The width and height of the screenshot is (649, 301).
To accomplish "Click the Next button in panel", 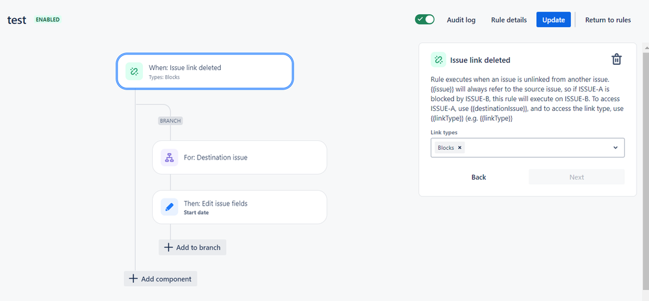I will (x=577, y=177).
